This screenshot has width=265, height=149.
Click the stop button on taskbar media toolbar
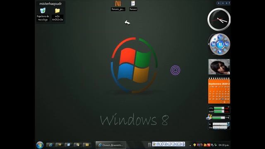(166, 144)
